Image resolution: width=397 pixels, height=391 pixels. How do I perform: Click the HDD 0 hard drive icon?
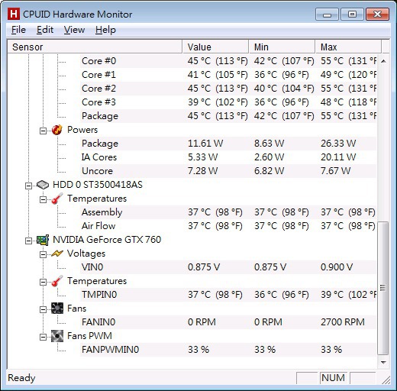point(43,185)
